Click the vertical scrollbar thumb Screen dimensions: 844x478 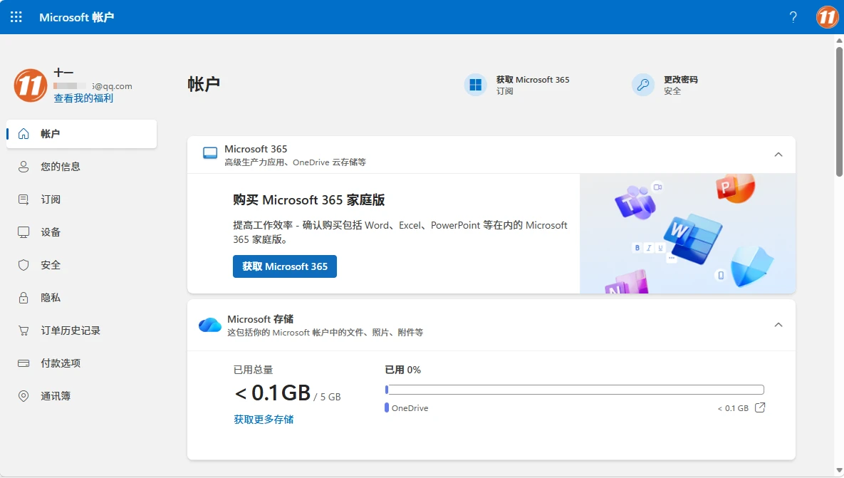[839, 111]
